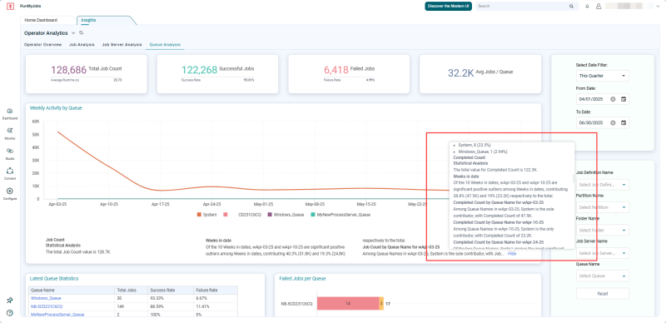This screenshot has width=666, height=323.
Task: Click the 11.41% failure rate cell
Action: point(216,306)
